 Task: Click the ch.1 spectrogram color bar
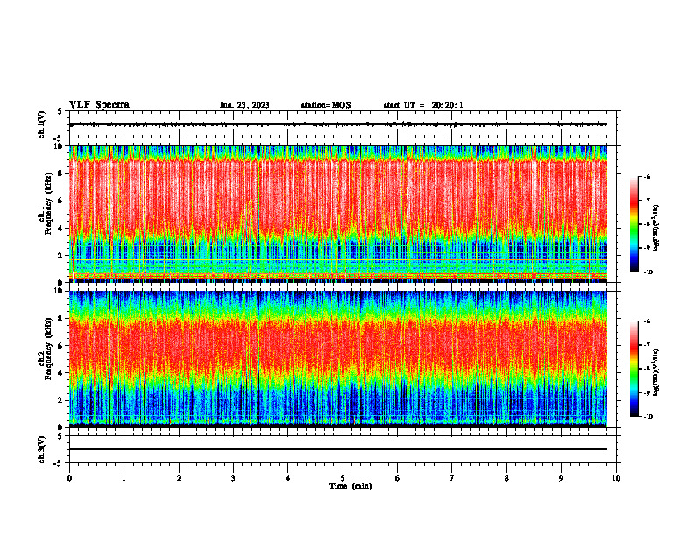click(x=634, y=224)
